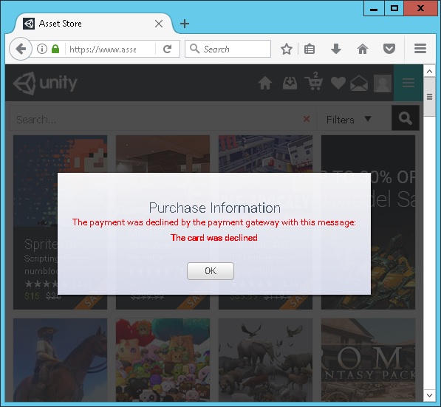This screenshot has width=441, height=407.
Task: Reload the page with the refresh icon
Action: tap(168, 49)
